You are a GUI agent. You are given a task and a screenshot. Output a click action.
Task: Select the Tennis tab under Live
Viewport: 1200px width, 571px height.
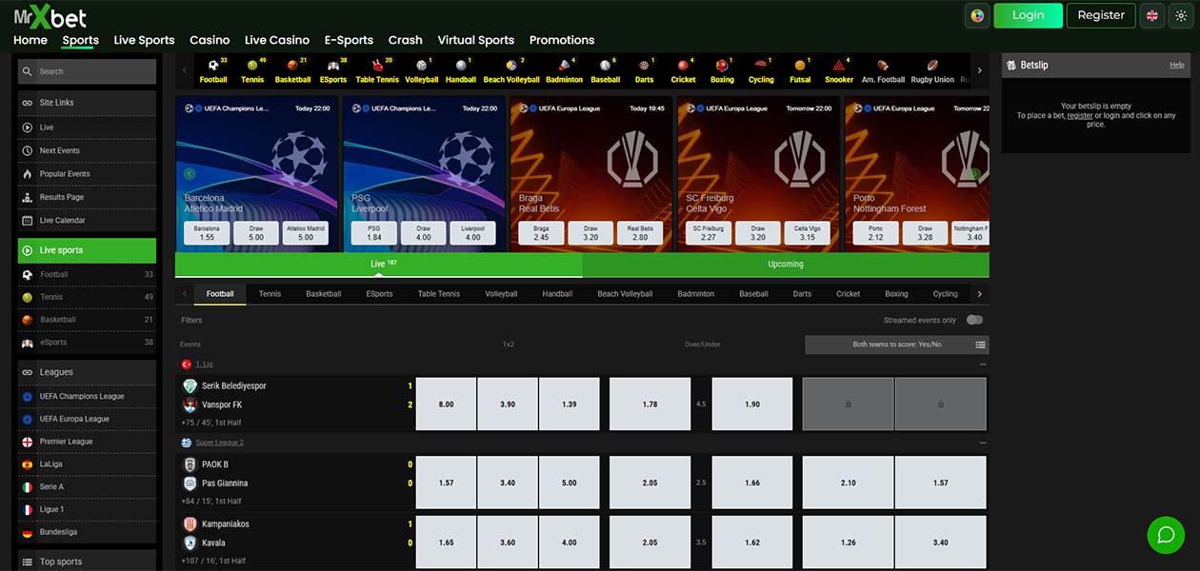(270, 294)
